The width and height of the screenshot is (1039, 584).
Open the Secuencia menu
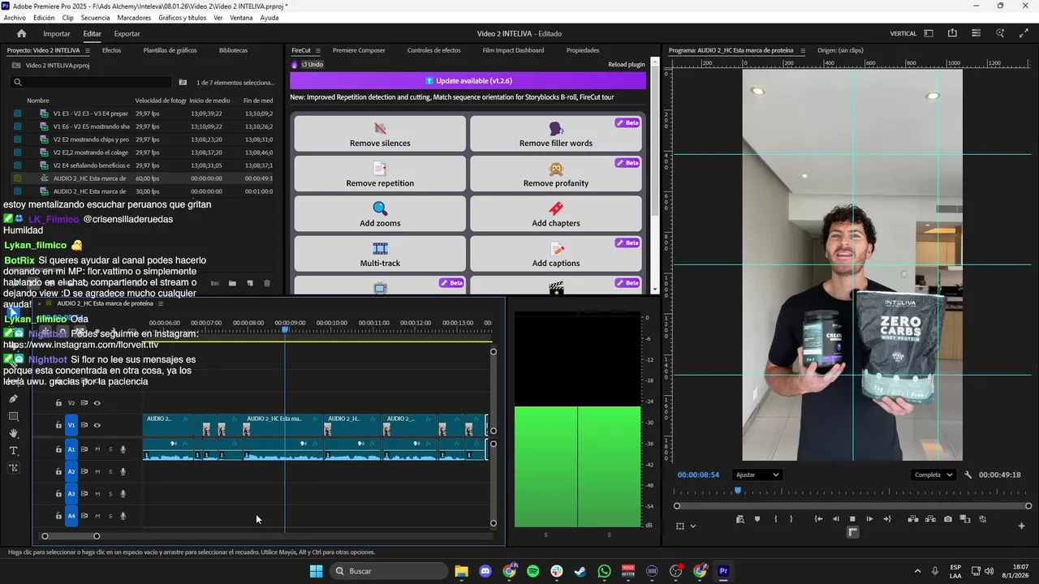pos(95,18)
